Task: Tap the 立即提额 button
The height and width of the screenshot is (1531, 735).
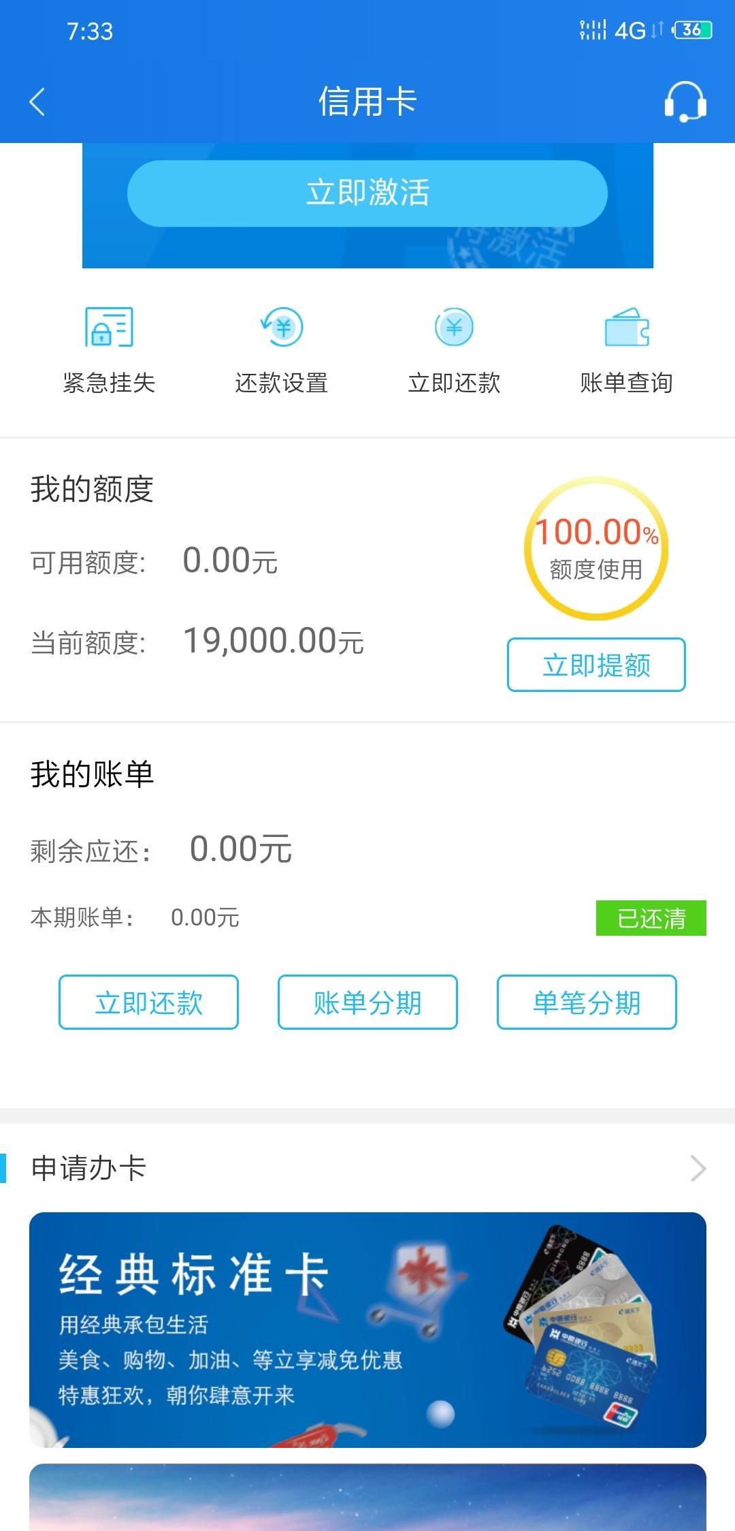Action: (596, 665)
